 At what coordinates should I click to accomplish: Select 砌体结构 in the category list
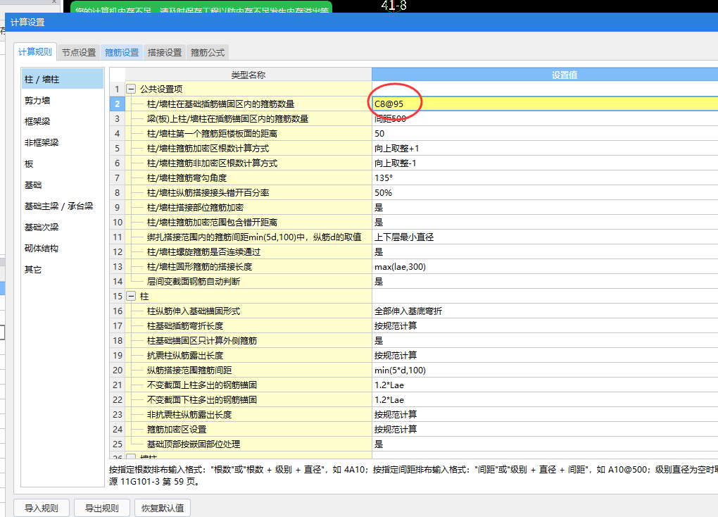coord(63,248)
